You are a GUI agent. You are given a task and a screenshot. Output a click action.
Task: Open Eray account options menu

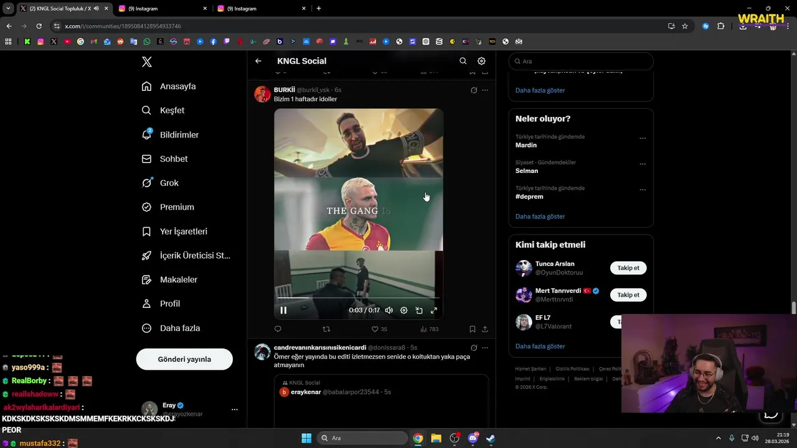click(x=235, y=409)
